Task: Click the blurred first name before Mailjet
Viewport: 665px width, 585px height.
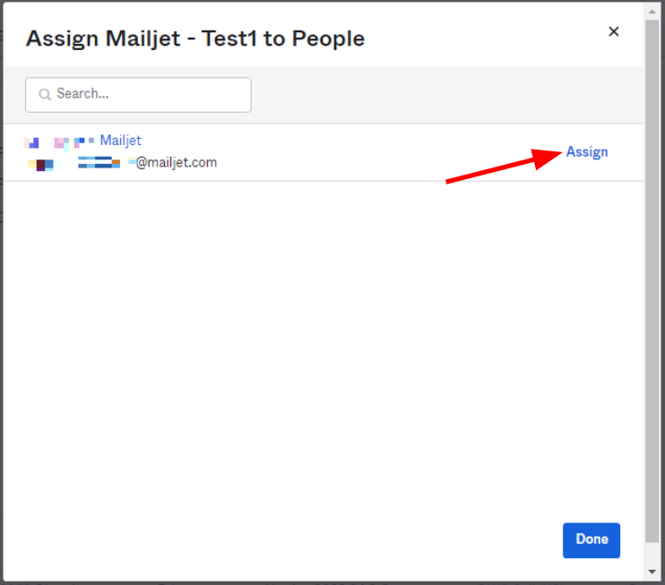Action: [59, 142]
